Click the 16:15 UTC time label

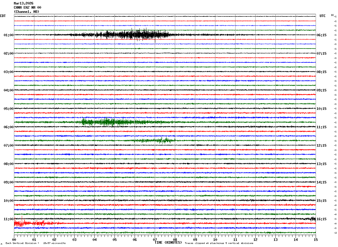[322, 219]
